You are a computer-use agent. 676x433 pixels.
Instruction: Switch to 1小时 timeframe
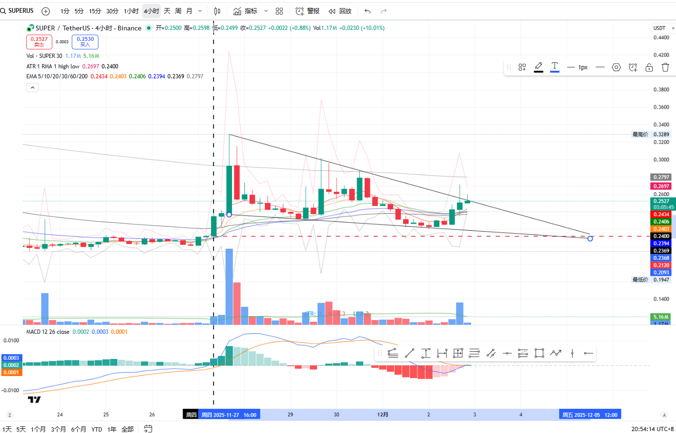[x=131, y=11]
